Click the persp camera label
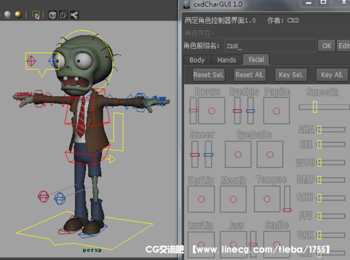The image size is (350, 260). coord(92,250)
